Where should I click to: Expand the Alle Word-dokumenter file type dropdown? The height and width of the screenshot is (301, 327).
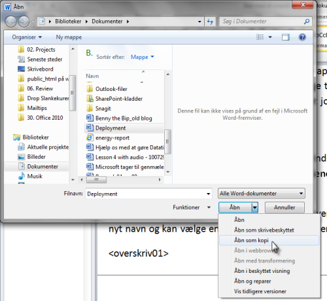262,194
